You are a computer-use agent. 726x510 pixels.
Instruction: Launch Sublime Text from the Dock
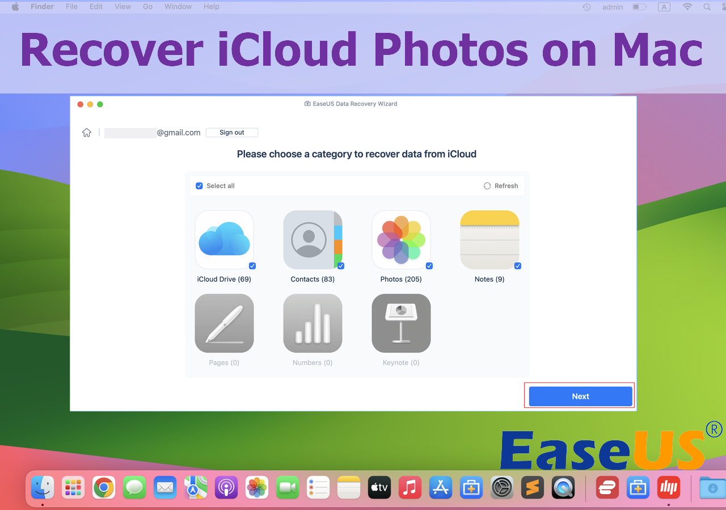click(x=533, y=487)
